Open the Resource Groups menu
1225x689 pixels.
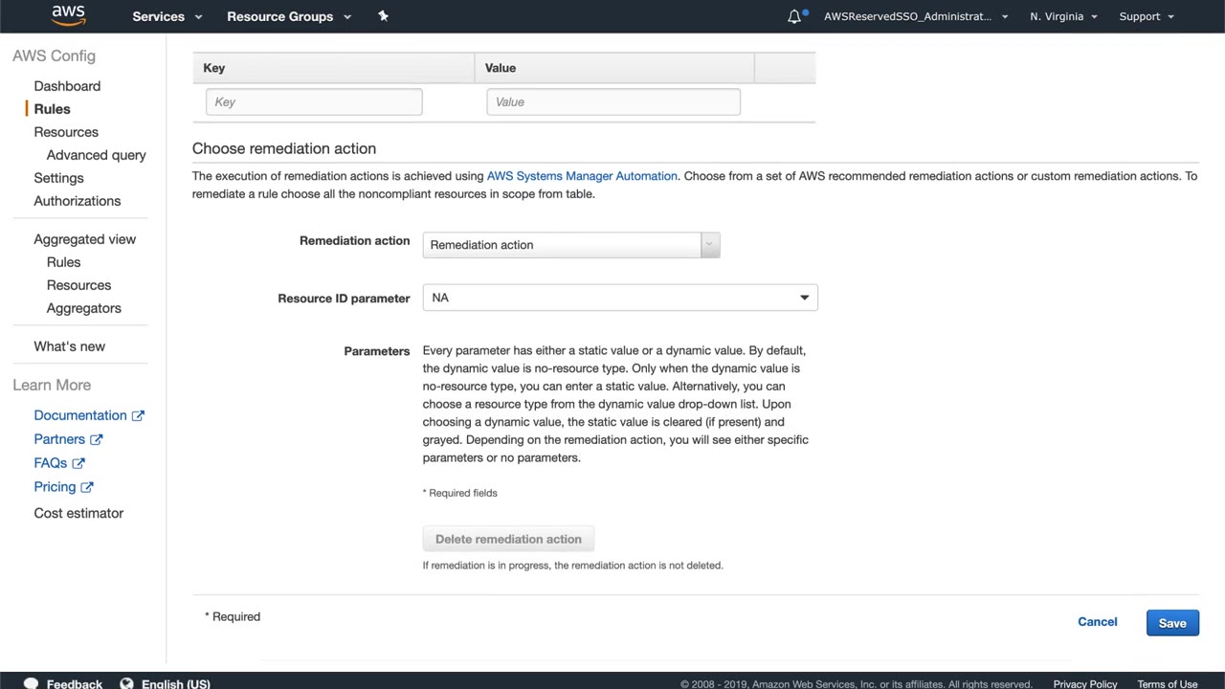[x=288, y=16]
